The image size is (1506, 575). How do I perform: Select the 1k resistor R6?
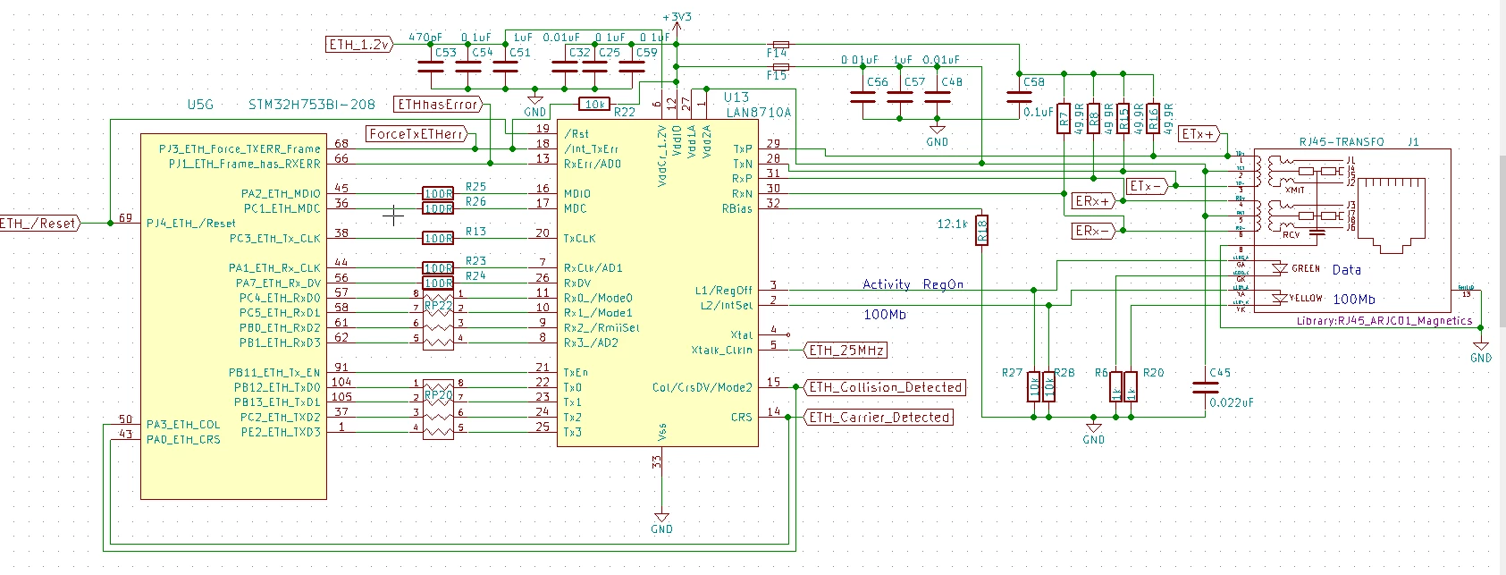(x=1115, y=386)
